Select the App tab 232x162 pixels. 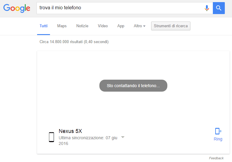[121, 26]
